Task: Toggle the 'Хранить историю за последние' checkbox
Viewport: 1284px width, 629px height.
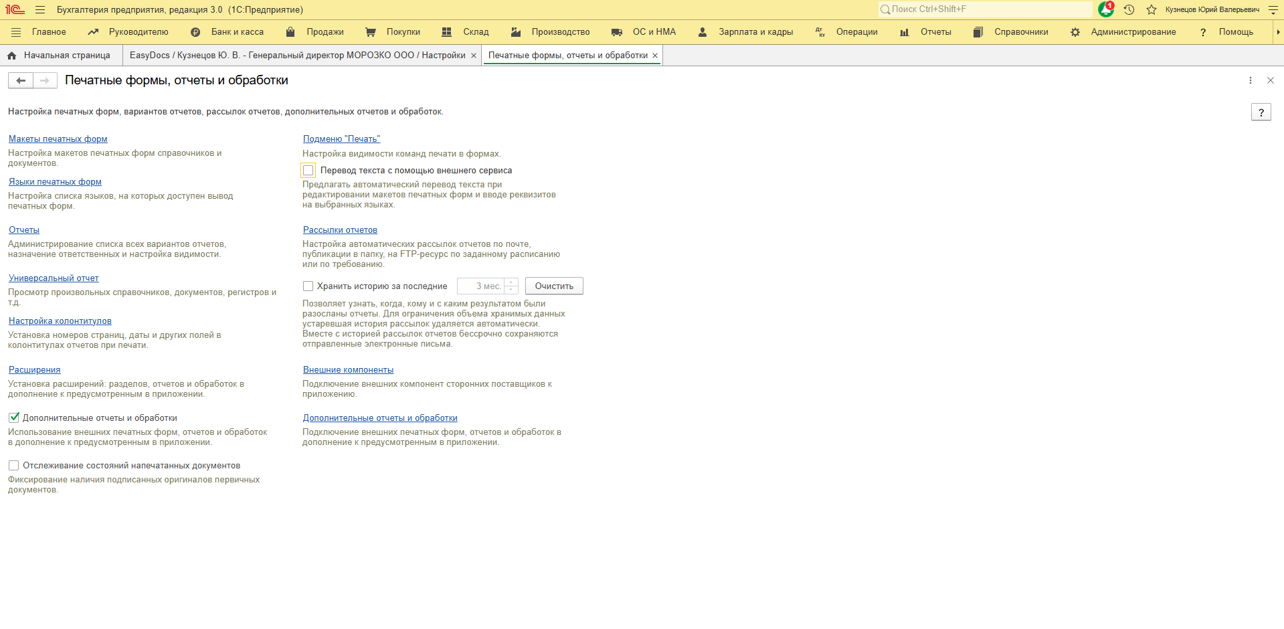Action: tap(308, 286)
